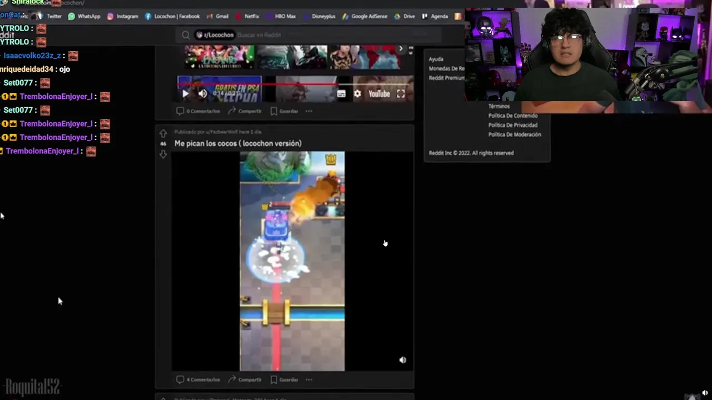Open more options on the YouTube post
The height and width of the screenshot is (400, 712).
tap(309, 111)
